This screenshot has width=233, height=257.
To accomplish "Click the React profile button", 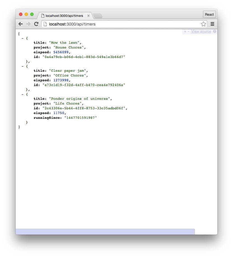I will click(209, 14).
